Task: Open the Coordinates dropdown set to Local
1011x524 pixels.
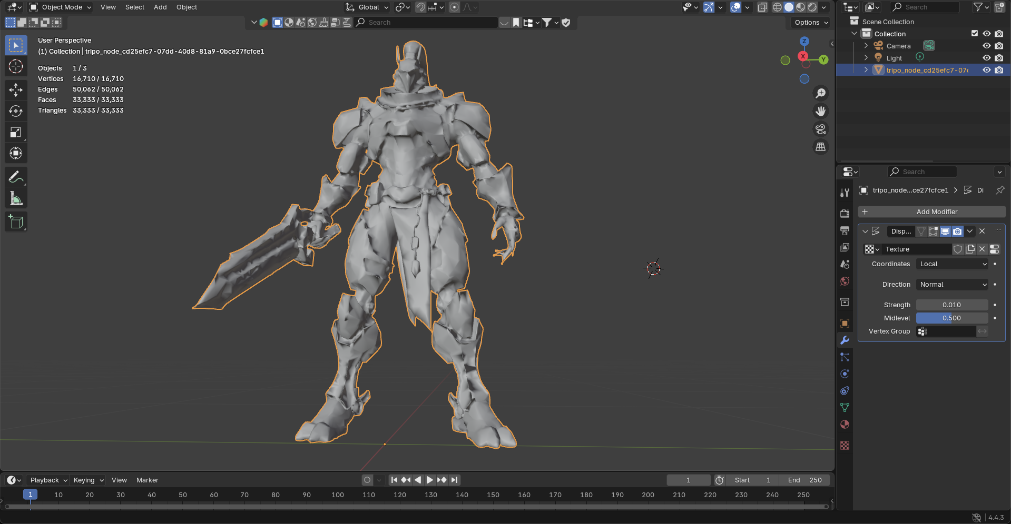Action: click(x=953, y=264)
